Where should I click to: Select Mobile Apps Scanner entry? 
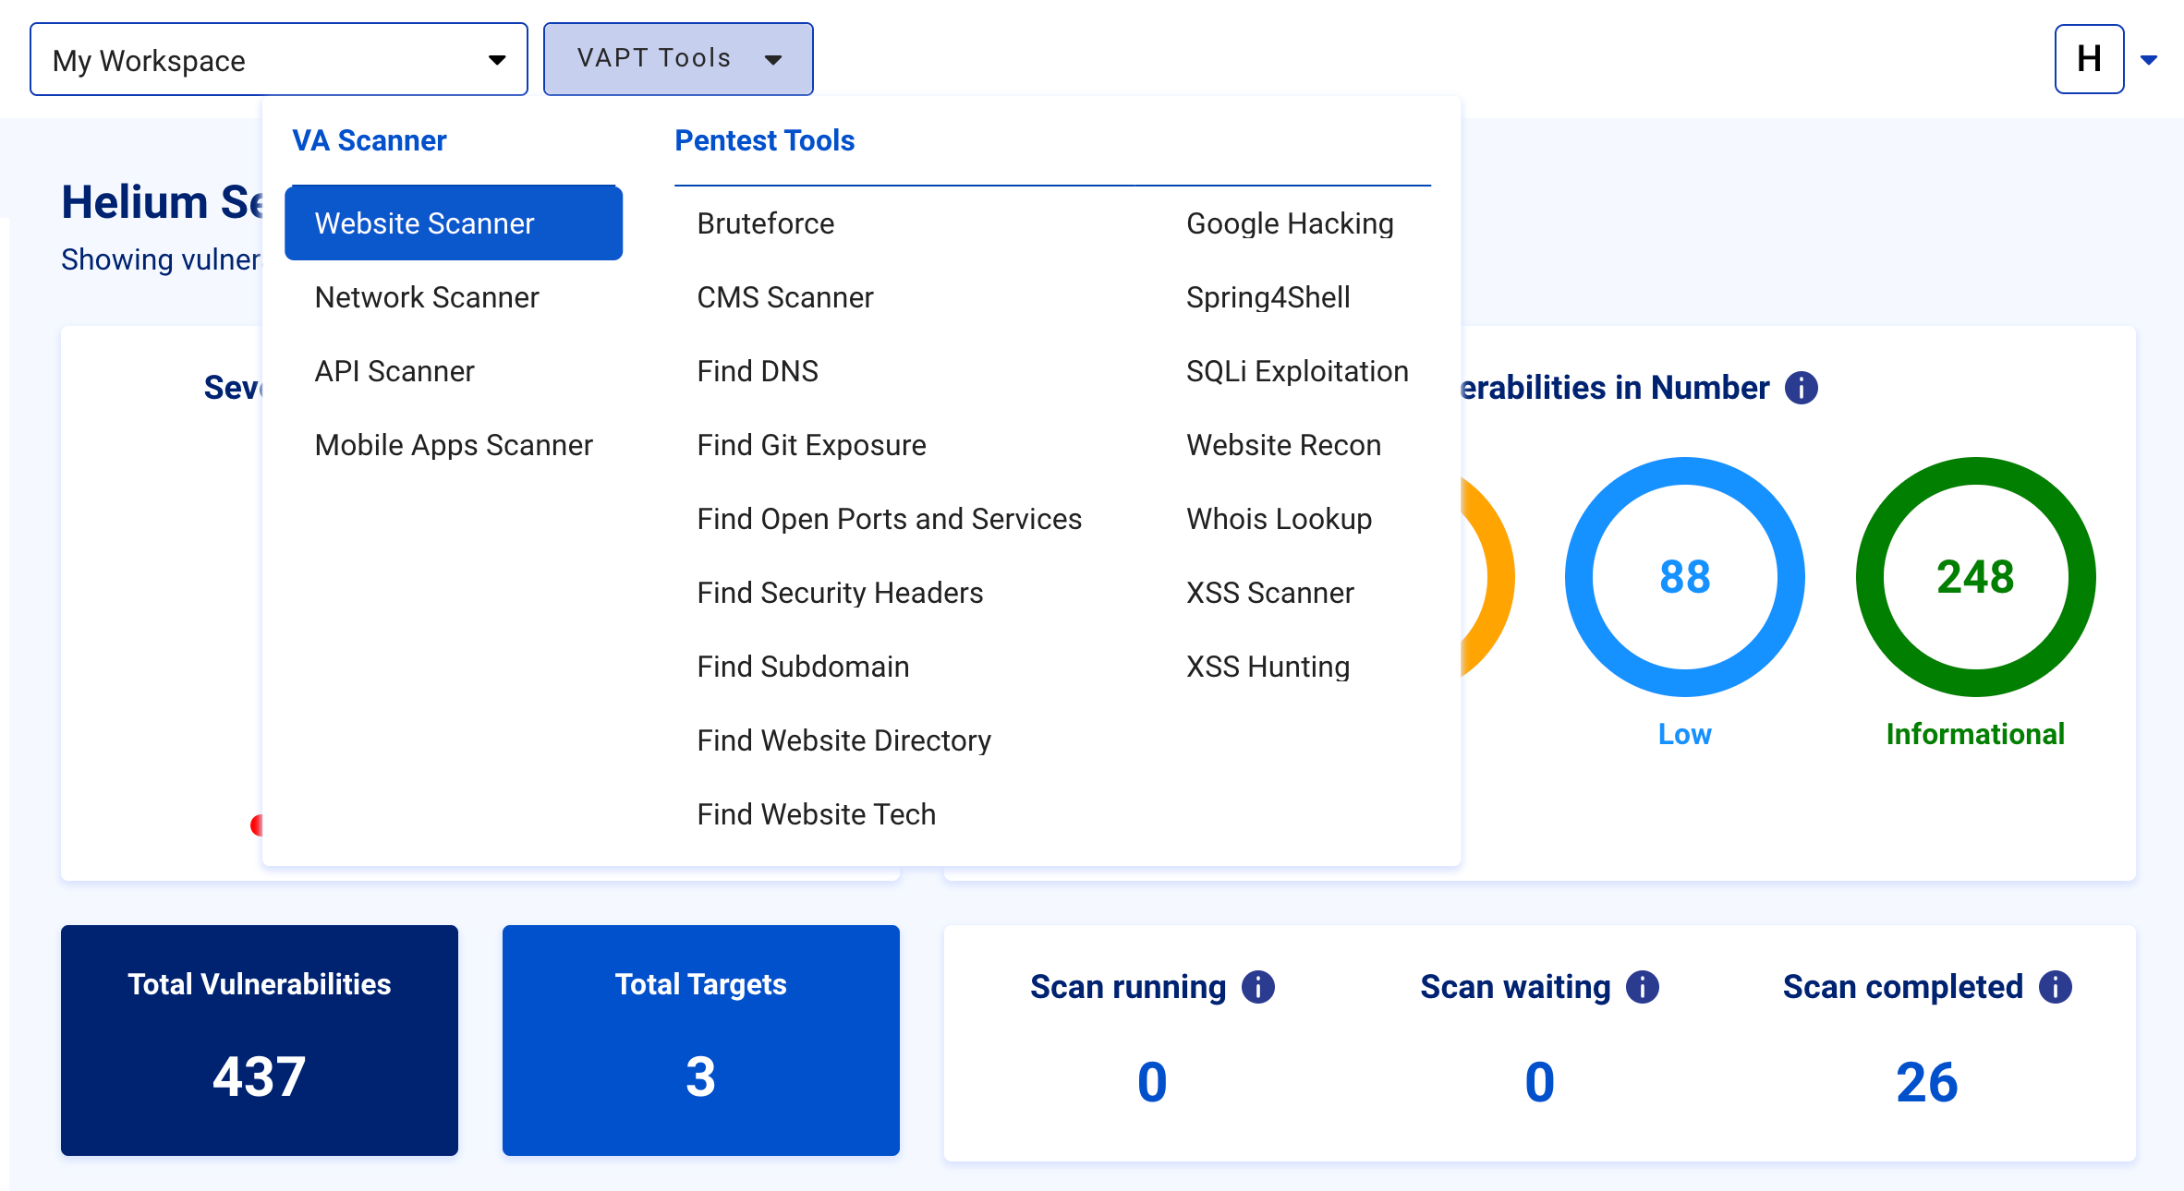(x=453, y=445)
